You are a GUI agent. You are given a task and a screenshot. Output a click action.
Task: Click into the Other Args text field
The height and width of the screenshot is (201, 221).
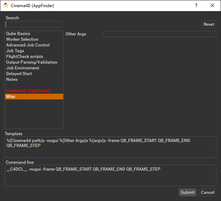[x=160, y=34]
